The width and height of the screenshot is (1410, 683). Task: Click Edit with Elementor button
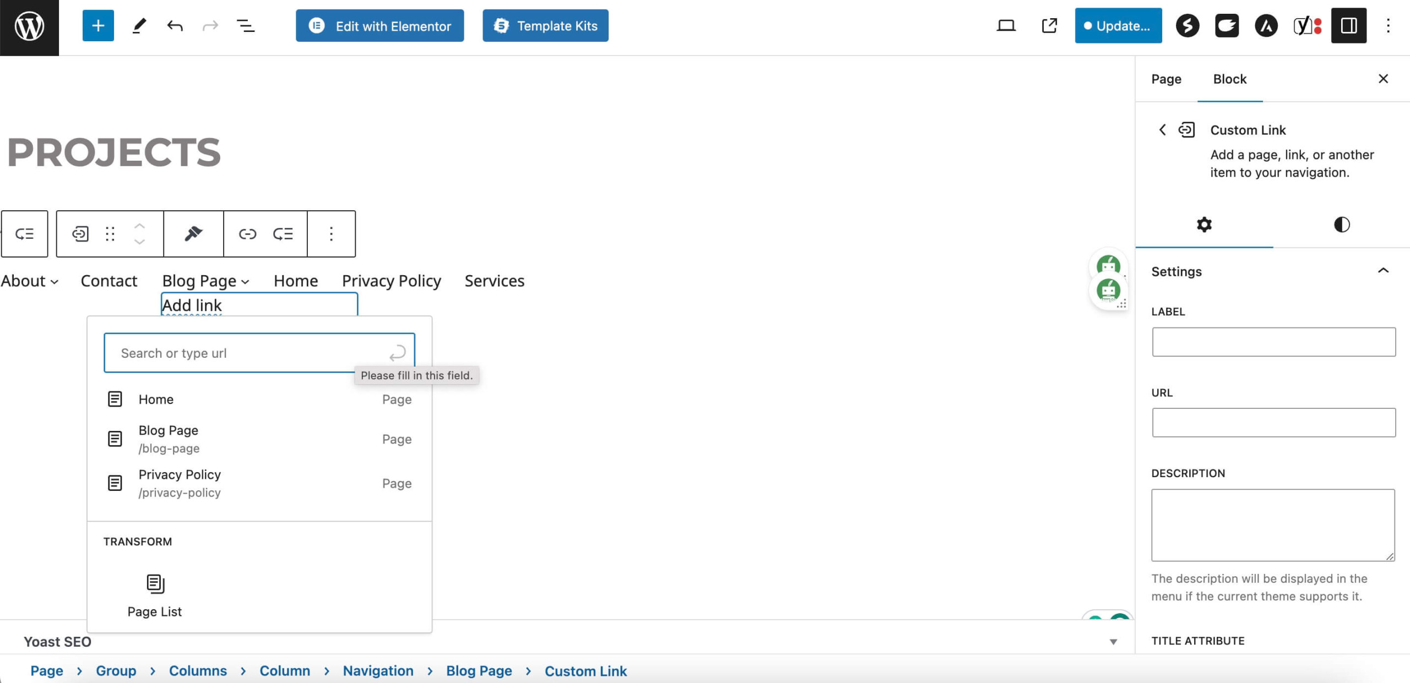pyautogui.click(x=381, y=25)
